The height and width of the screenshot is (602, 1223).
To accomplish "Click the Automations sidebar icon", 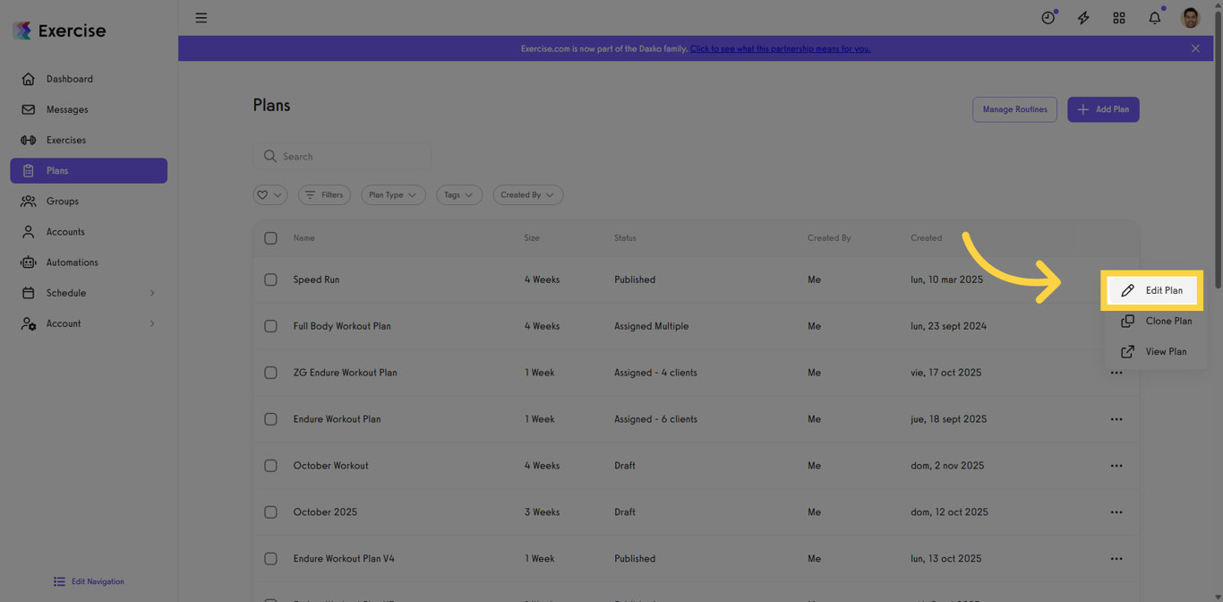I will [29, 262].
